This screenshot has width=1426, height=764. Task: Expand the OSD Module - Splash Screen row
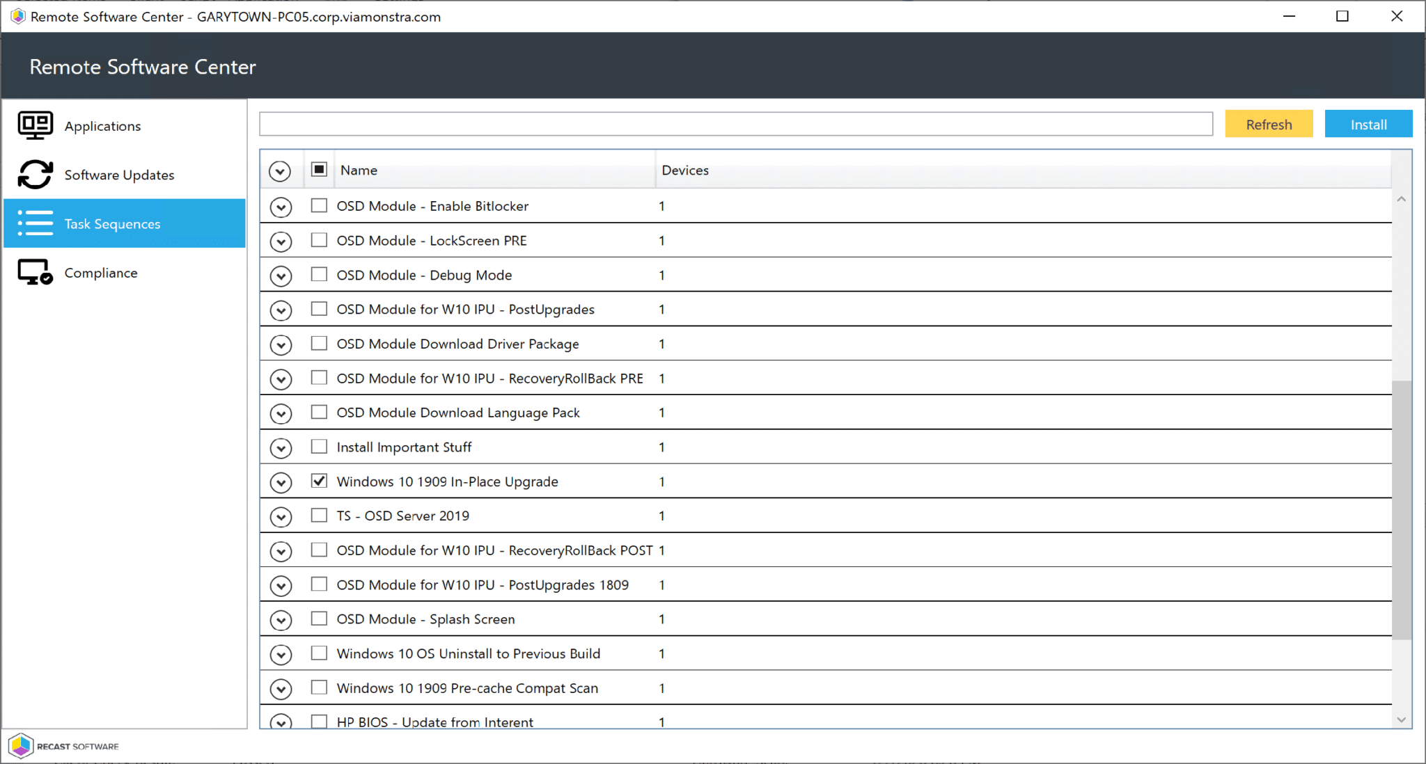[281, 620]
